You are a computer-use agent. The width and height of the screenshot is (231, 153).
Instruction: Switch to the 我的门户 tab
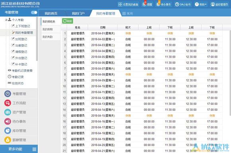78,14
